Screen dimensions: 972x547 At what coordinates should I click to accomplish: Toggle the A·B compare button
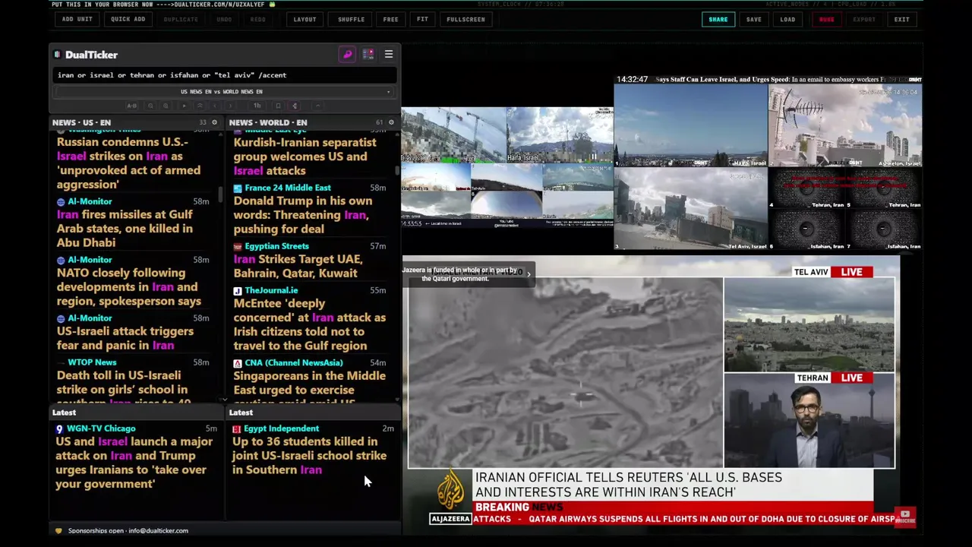tap(131, 106)
